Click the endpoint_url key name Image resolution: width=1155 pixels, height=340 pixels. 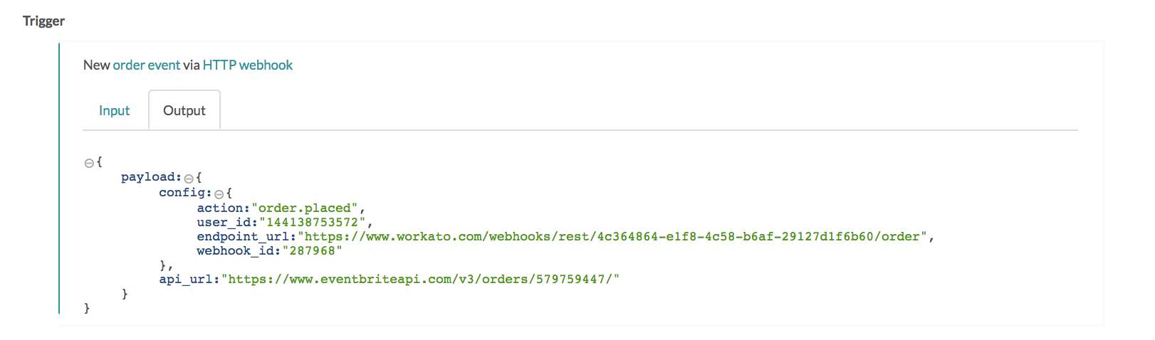pyautogui.click(x=244, y=236)
